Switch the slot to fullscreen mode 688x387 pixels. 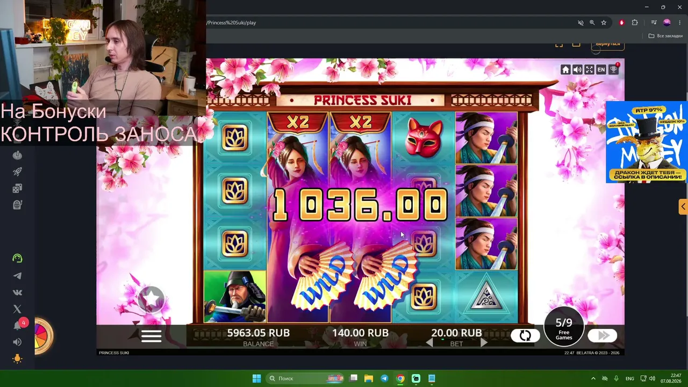[589, 69]
